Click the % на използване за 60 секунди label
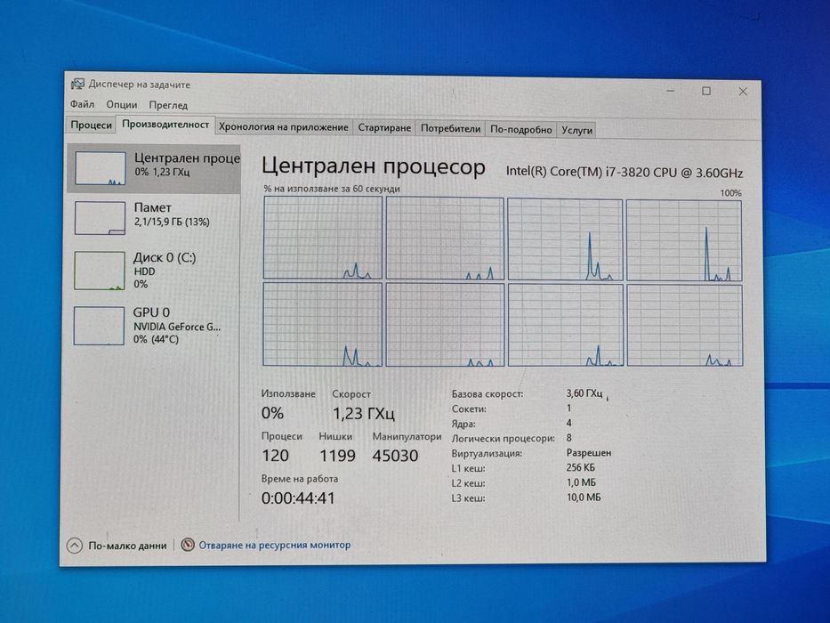 click(x=332, y=189)
